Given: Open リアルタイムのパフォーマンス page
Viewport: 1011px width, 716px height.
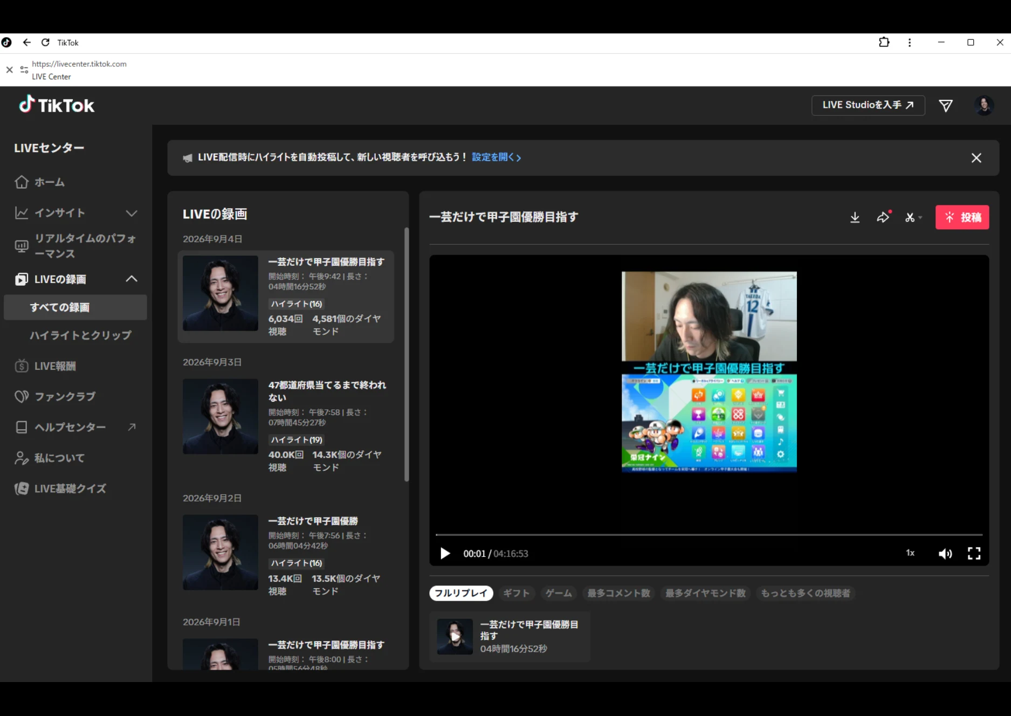Looking at the screenshot, I should coord(75,246).
